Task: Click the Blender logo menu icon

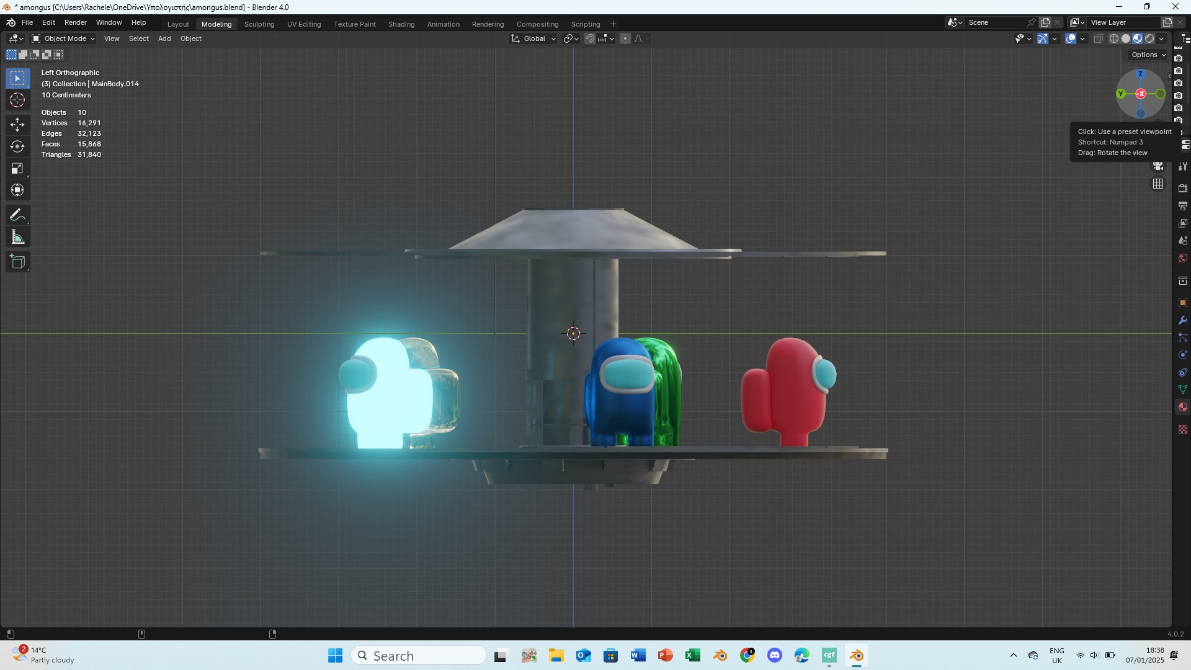Action: click(x=11, y=22)
